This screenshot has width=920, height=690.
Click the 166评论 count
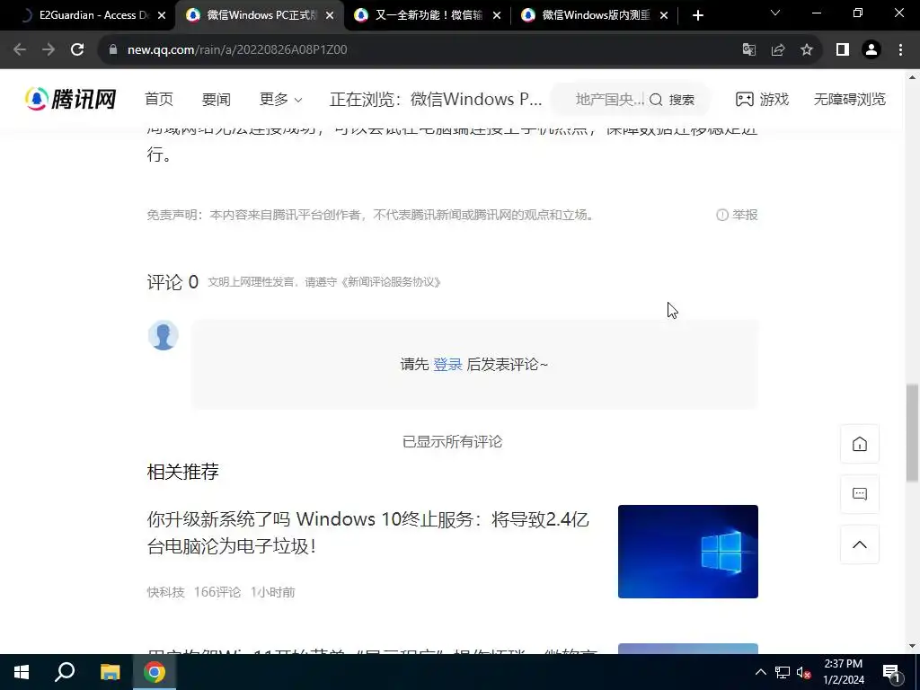click(x=217, y=592)
